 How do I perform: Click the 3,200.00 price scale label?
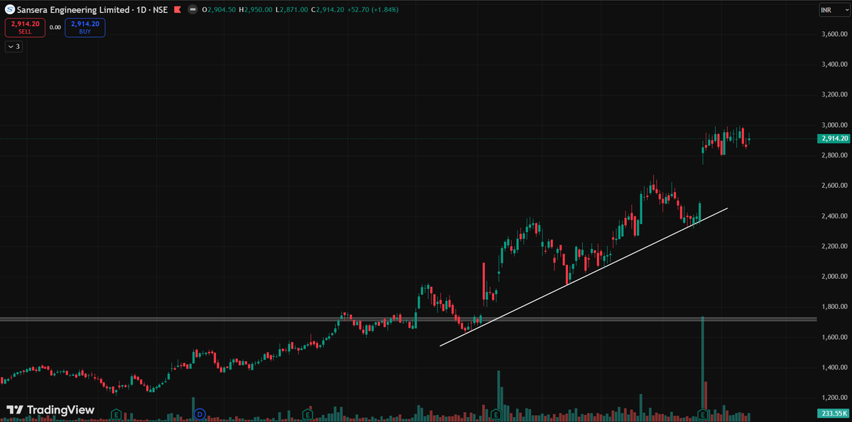coord(835,94)
